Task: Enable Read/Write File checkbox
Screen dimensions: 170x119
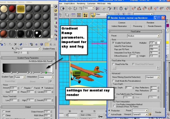Action: tap(113, 64)
